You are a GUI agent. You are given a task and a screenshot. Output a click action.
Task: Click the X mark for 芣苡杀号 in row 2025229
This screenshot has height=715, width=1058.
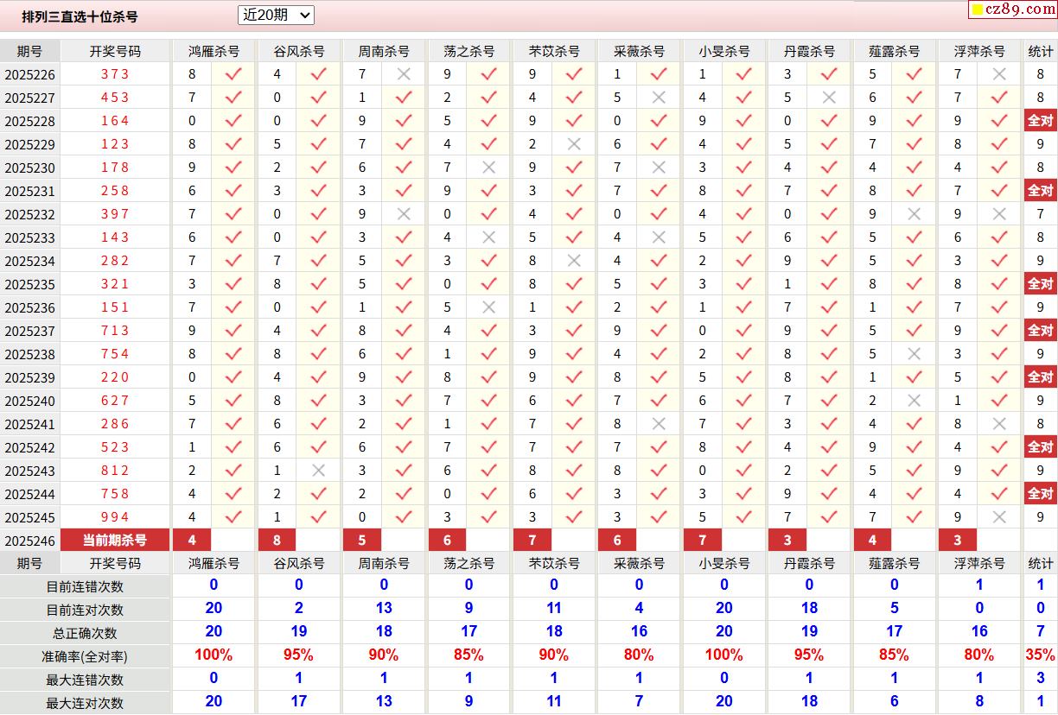pos(574,144)
